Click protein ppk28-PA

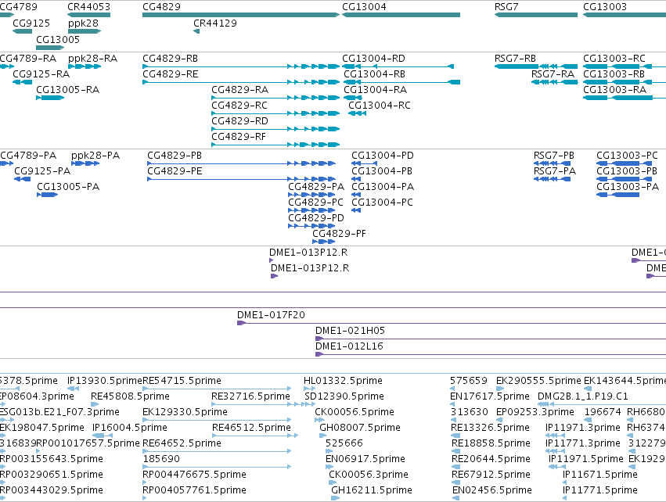tap(85, 163)
